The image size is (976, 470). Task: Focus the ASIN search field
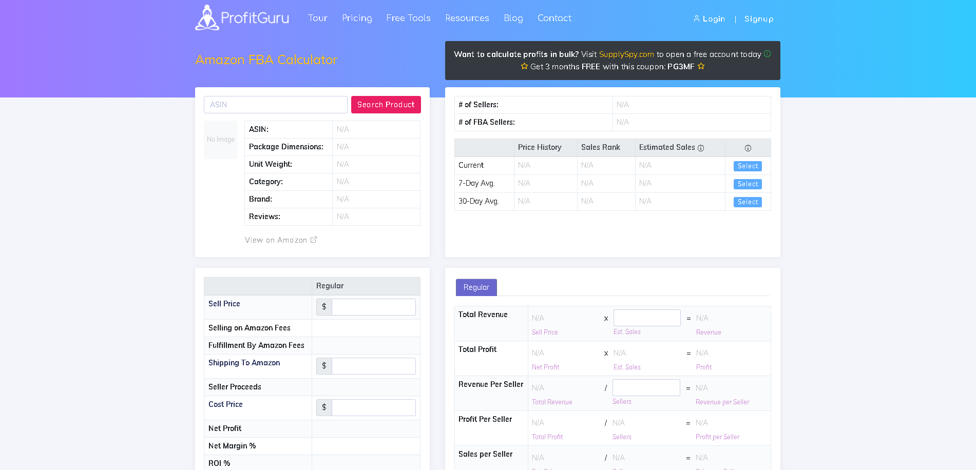pos(276,105)
